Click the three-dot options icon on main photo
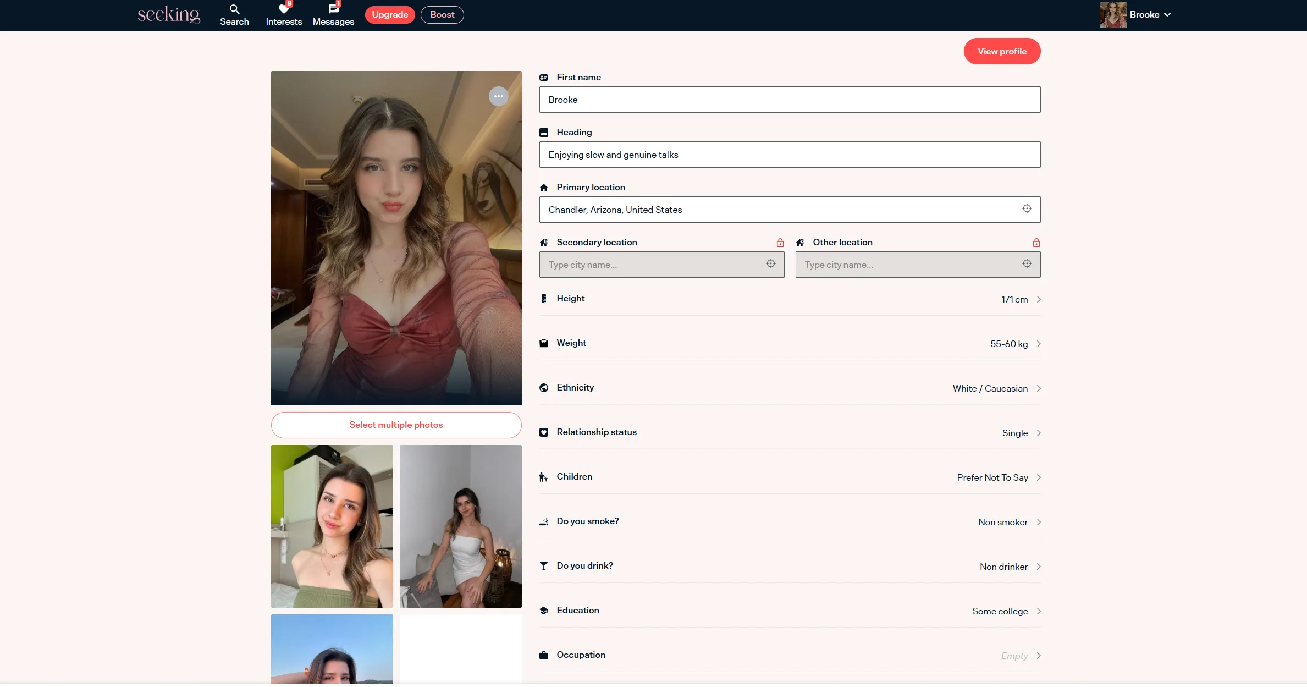This screenshot has height=687, width=1307. (x=498, y=96)
